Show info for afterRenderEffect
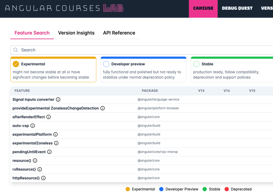This screenshot has width=273, height=196. (x=49, y=117)
